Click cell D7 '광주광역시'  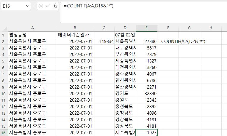pos(125,74)
